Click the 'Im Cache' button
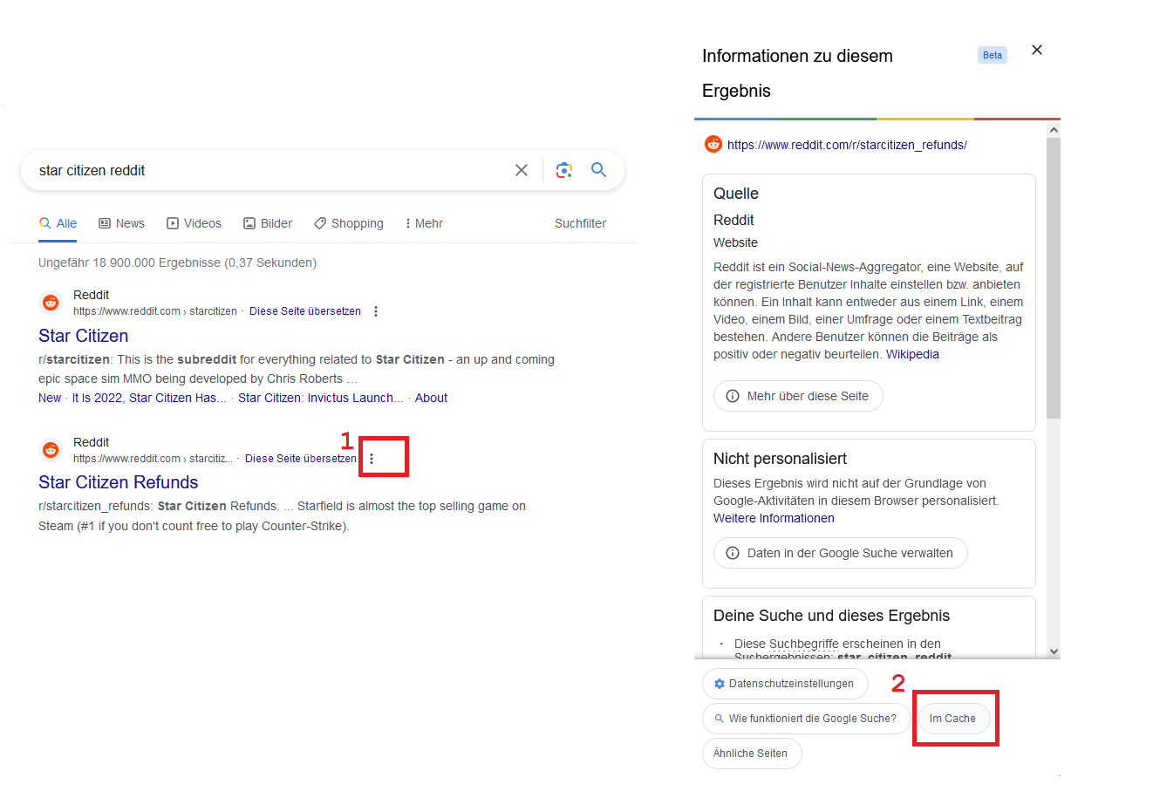1153x791 pixels. [954, 718]
